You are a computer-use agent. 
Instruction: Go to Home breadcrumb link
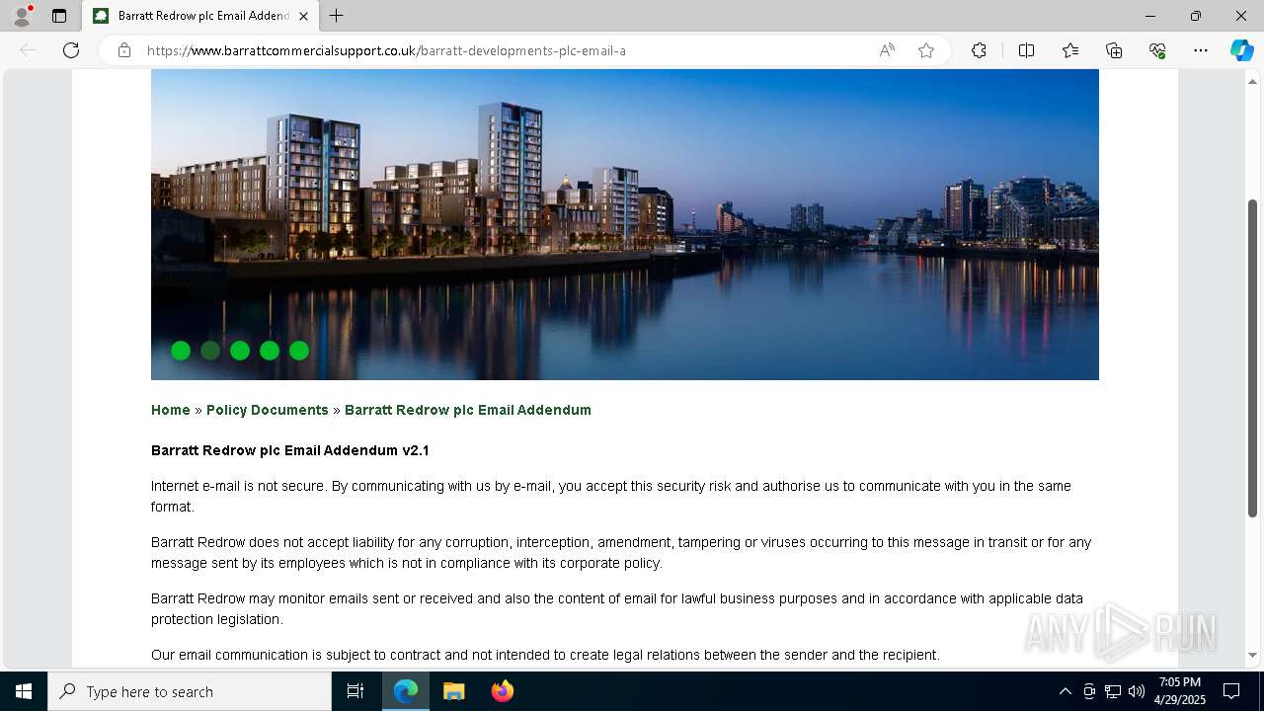pyautogui.click(x=171, y=410)
